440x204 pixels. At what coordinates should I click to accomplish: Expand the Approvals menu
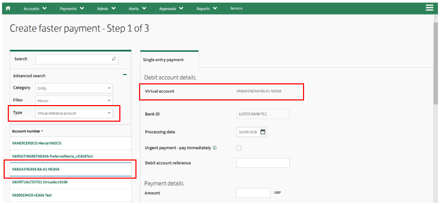[171, 9]
